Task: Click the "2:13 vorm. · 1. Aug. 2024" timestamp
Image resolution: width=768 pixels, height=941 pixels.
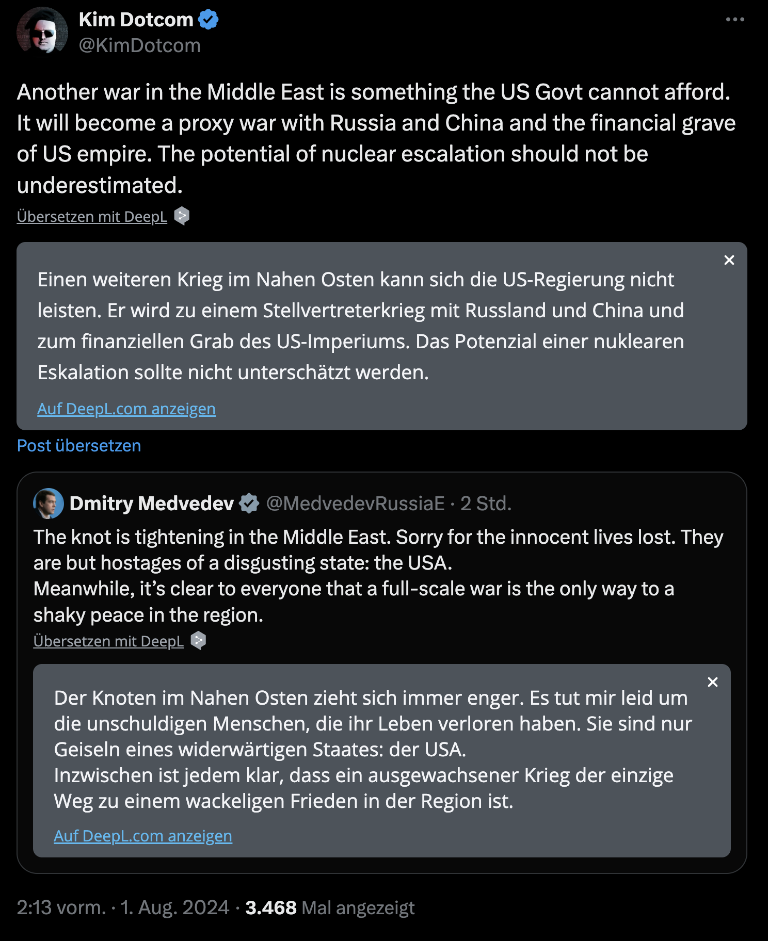Action: 123,907
